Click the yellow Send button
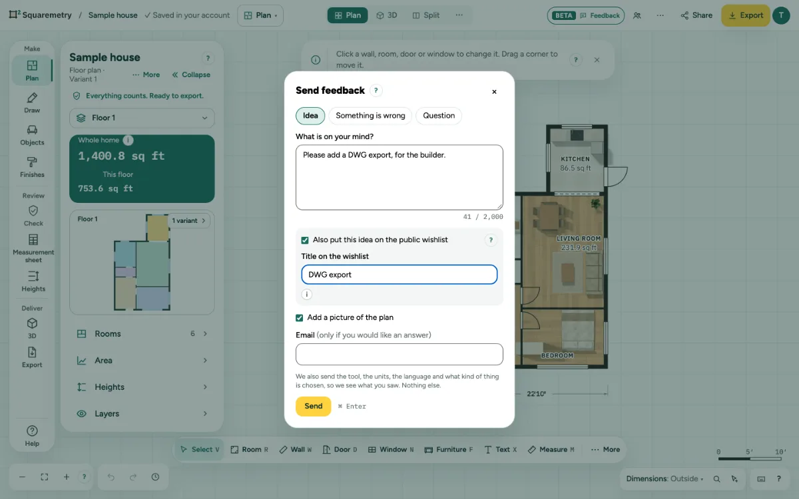Image resolution: width=799 pixels, height=499 pixels. [x=313, y=407]
